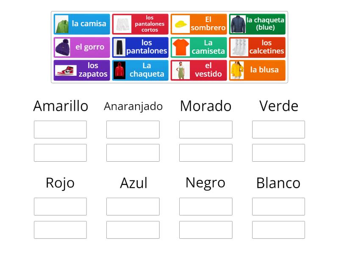Click the red La chaqueta jacket tile
The height and width of the screenshot is (254, 339).
click(x=140, y=70)
